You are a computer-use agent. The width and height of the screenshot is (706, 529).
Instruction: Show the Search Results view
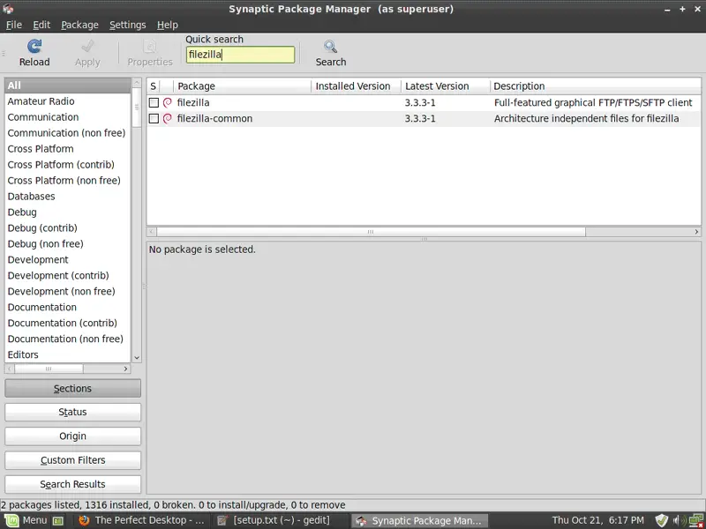72,484
